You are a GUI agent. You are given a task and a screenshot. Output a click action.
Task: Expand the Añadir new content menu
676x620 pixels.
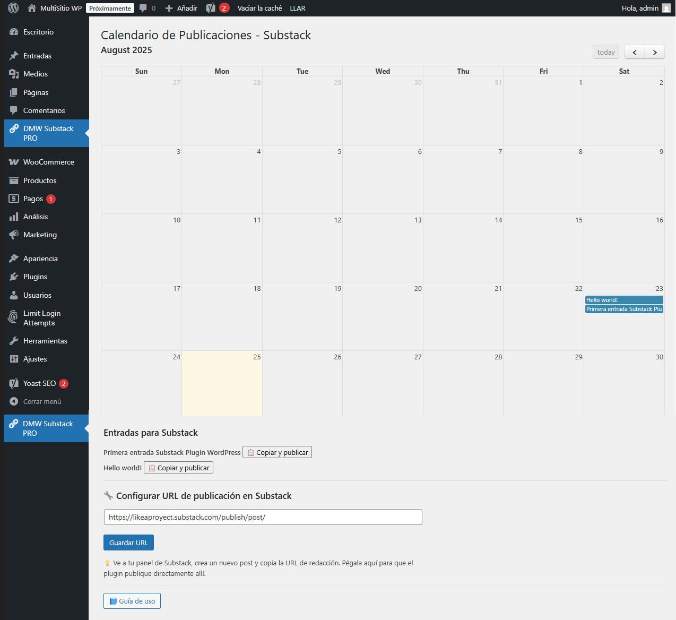click(x=181, y=8)
